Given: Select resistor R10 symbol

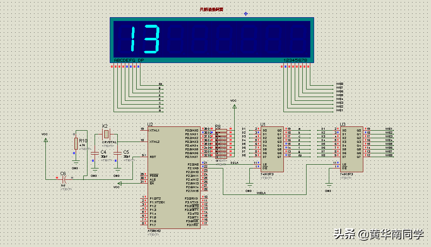Looking at the screenshot, I should 76,144.
